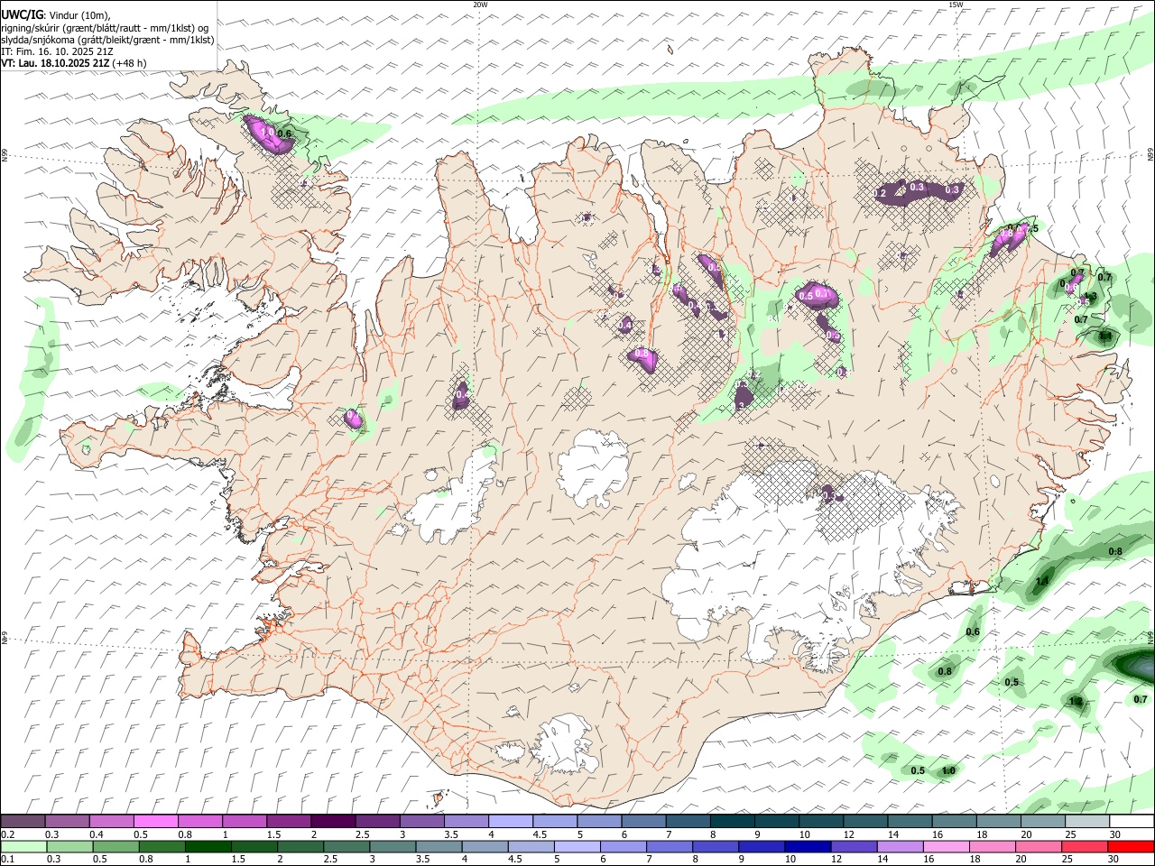The image size is (1155, 866).
Task: Pick the royal blue 9 rain legend swatch
Action: (x=762, y=846)
